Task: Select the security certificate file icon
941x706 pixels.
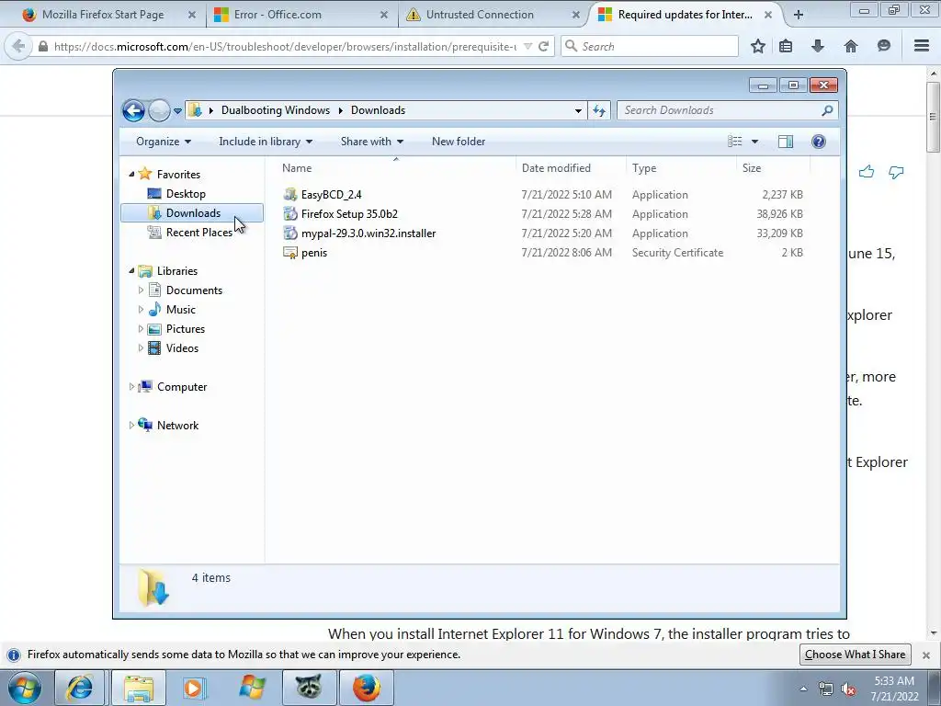Action: point(290,253)
